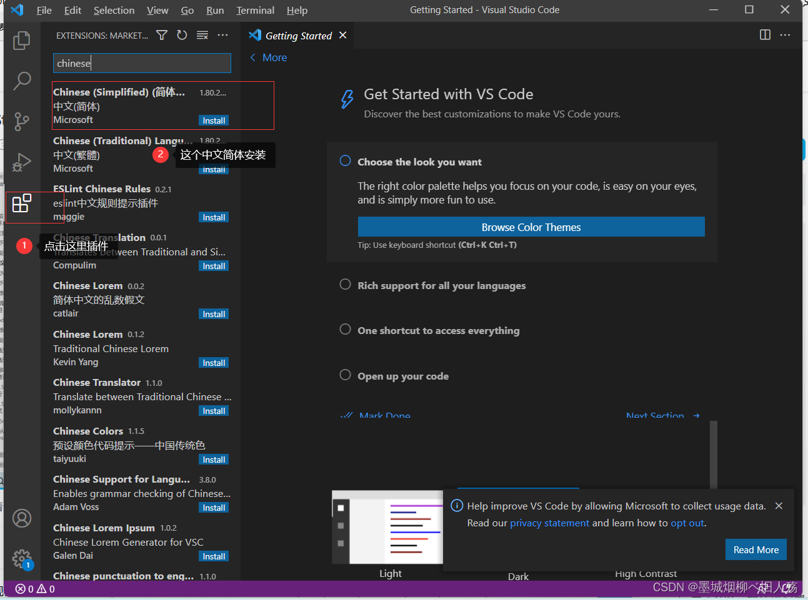Image resolution: width=808 pixels, height=600 pixels.
Task: Open Manage gear settings icon
Action: pos(22,559)
